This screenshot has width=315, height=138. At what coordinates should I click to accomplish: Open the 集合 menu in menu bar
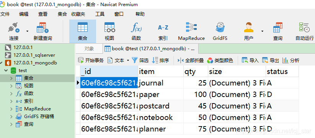tap(62, 14)
